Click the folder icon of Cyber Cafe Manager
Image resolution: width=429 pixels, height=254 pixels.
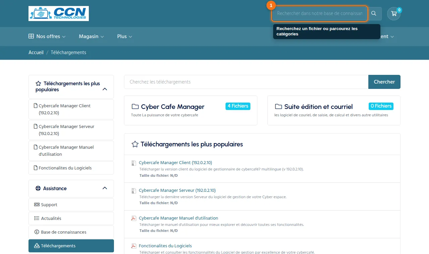tap(135, 107)
